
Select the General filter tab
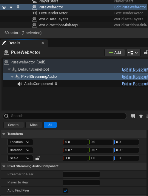pyautogui.click(x=14, y=125)
